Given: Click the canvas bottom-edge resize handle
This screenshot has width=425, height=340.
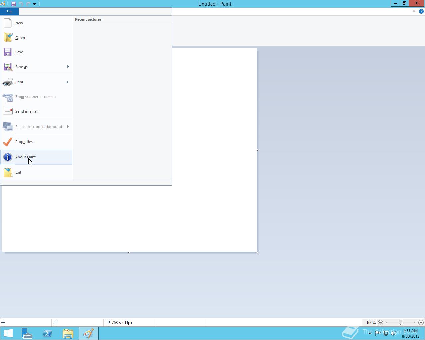Looking at the screenshot, I should pyautogui.click(x=129, y=252).
